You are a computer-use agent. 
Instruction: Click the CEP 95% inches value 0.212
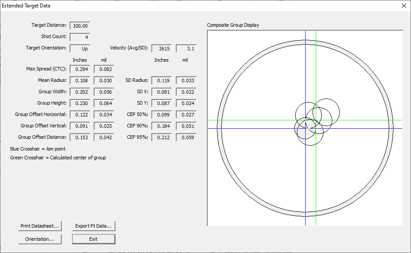coord(162,137)
